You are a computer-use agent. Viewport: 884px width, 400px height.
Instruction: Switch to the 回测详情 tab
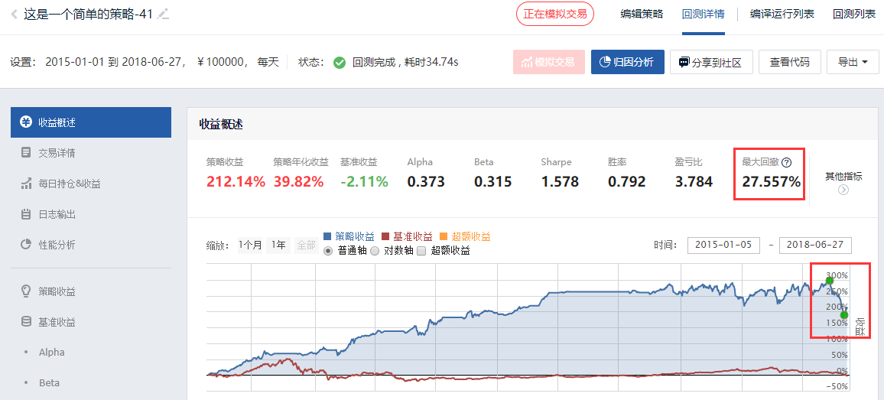coord(703,14)
